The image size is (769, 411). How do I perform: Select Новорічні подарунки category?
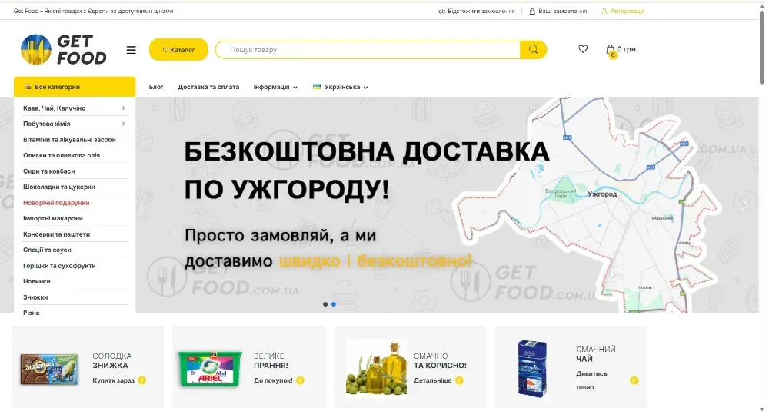[x=56, y=202]
